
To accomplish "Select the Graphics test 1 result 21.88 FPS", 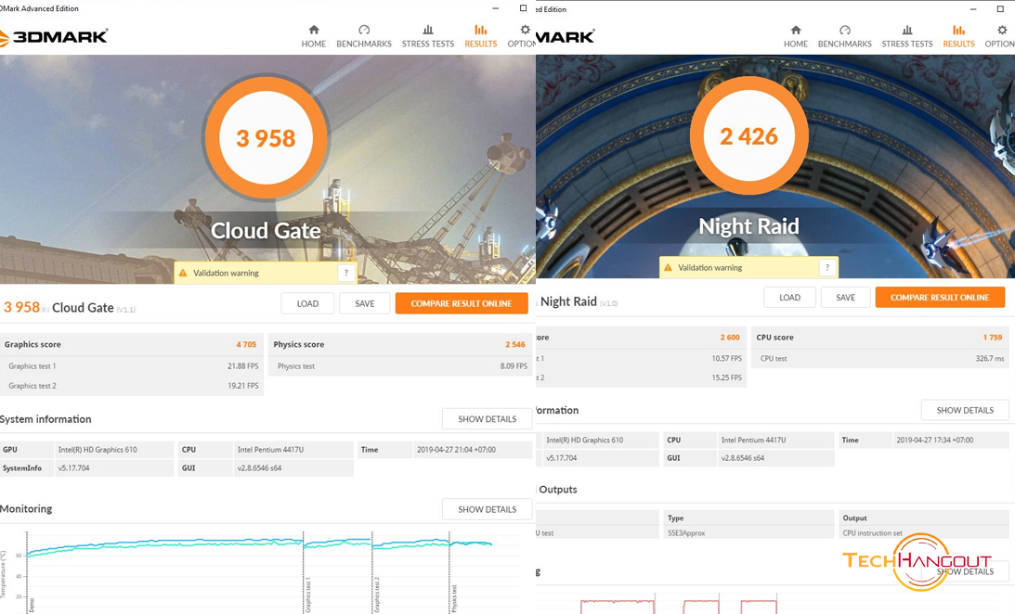I will (x=242, y=365).
